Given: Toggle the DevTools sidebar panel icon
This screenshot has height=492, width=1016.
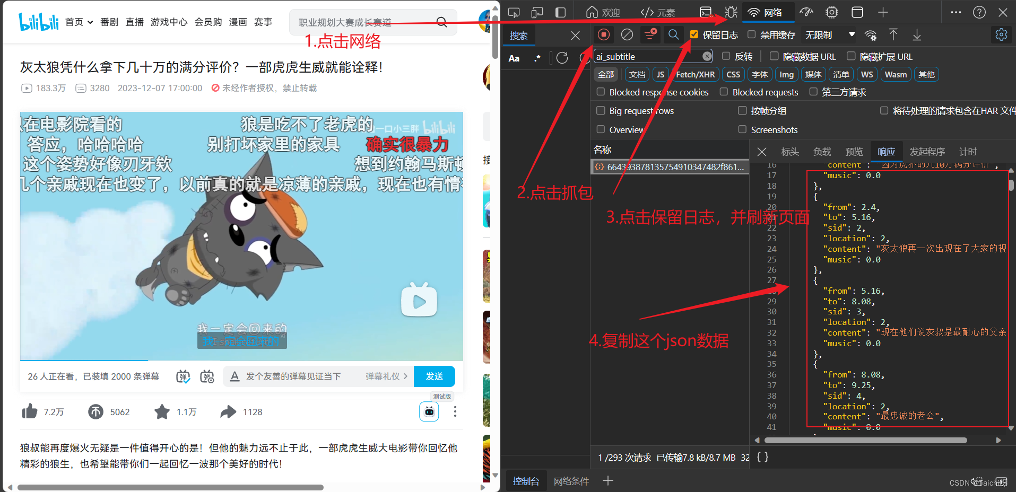Looking at the screenshot, I should [x=560, y=12].
